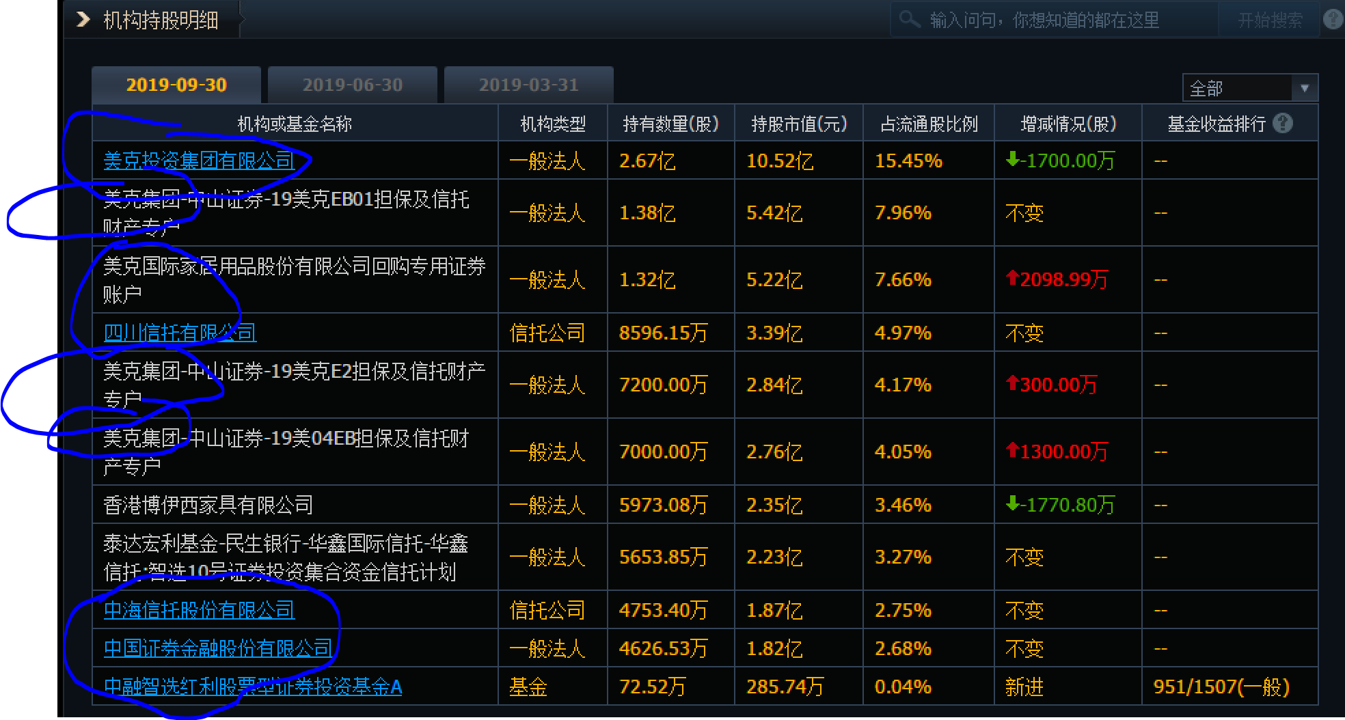Click the chevron icon beside 机构持股明细
The image size is (1345, 720).
(x=83, y=19)
